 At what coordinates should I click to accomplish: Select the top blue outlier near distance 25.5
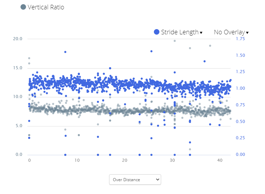pyautogui.click(x=151, y=51)
